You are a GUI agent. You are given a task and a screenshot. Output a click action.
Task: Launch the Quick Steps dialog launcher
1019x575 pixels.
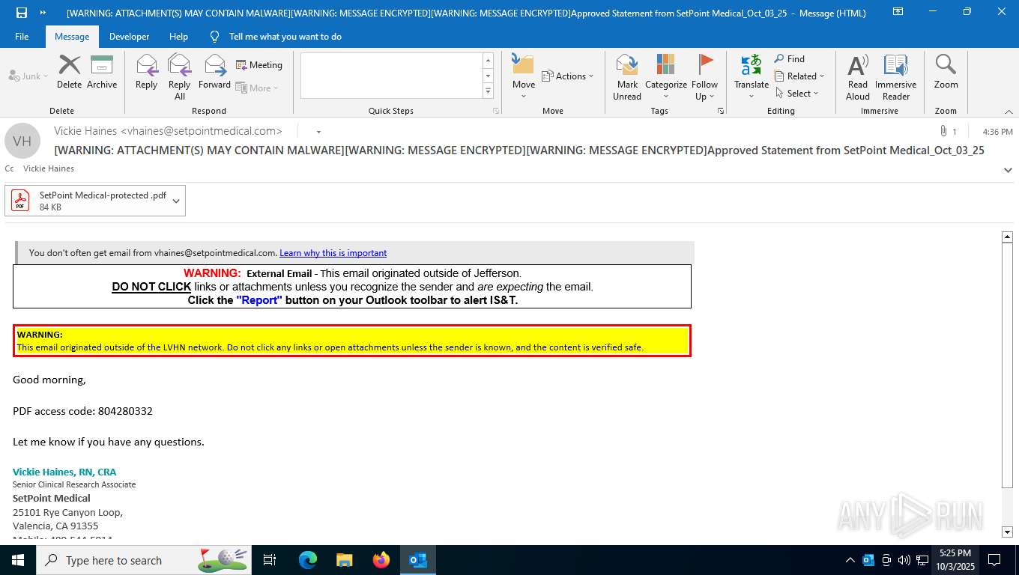point(495,111)
